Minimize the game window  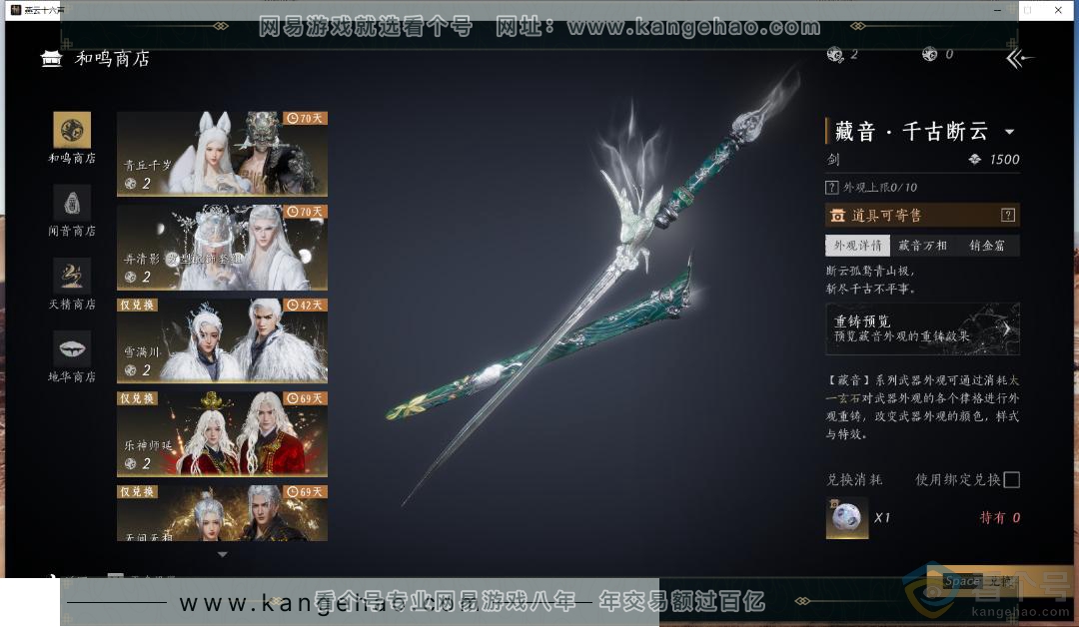(997, 10)
